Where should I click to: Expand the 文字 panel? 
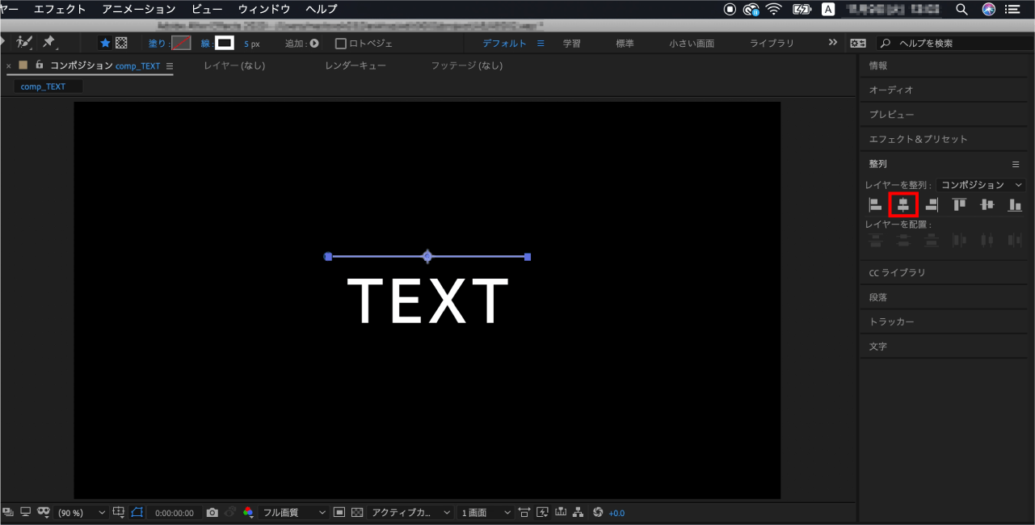tap(942, 346)
